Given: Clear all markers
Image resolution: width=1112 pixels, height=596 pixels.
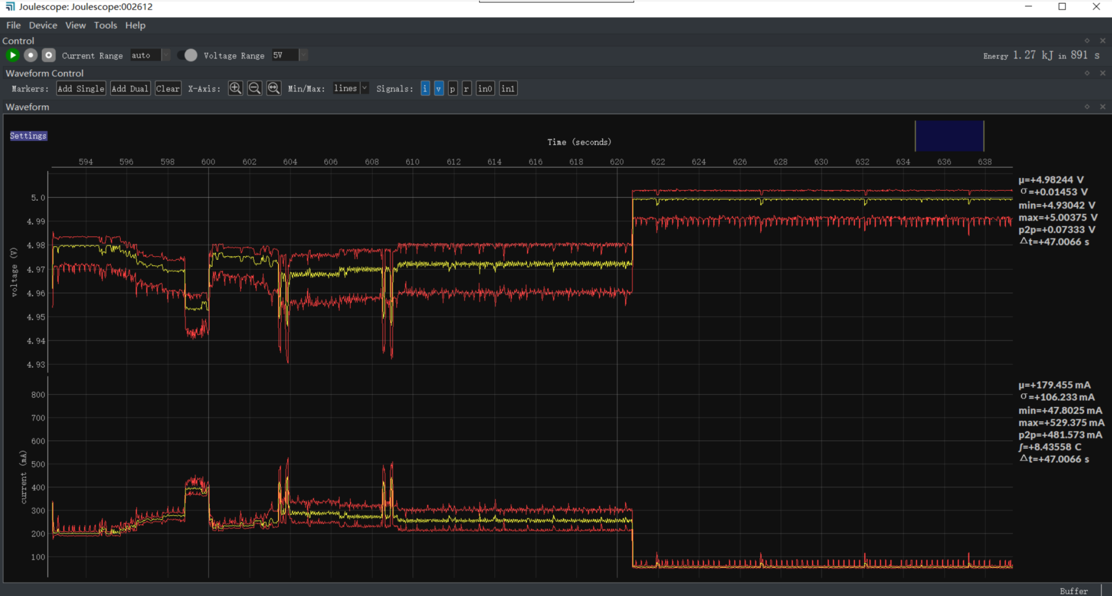Looking at the screenshot, I should (x=168, y=89).
